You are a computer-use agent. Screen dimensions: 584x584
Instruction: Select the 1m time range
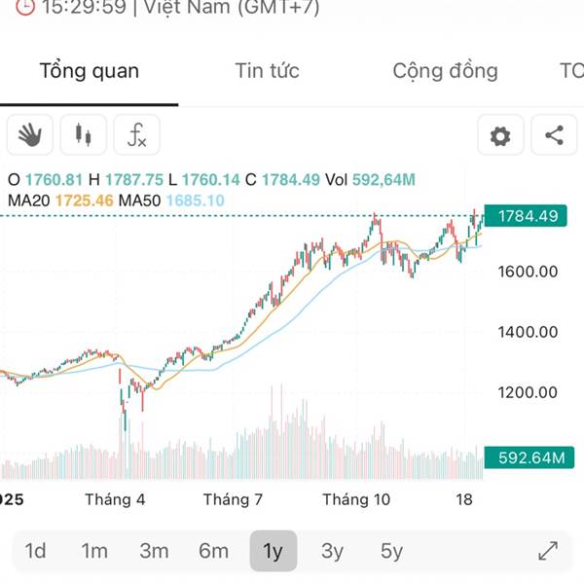click(94, 551)
